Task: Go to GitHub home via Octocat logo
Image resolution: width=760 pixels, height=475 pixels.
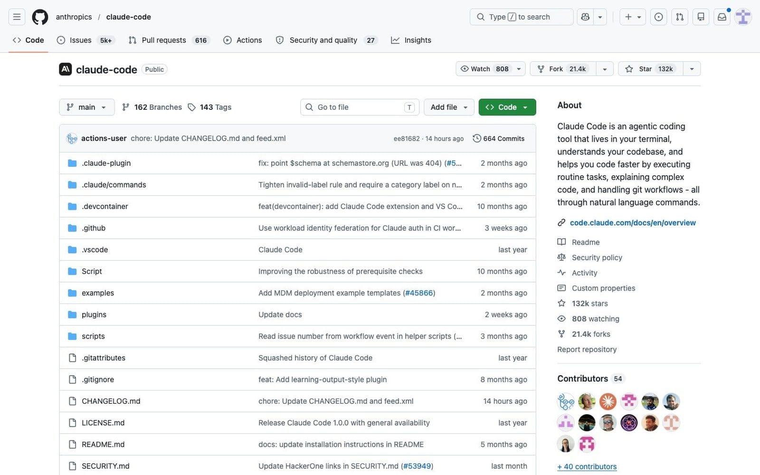Action: tap(40, 17)
